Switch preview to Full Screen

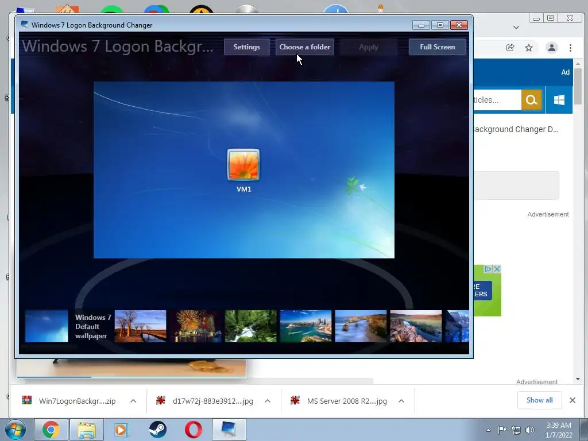pos(437,47)
